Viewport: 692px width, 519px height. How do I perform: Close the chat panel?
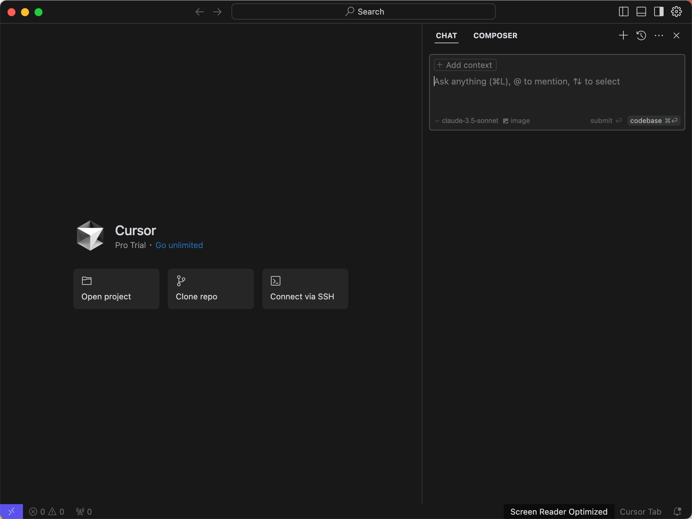pos(676,35)
